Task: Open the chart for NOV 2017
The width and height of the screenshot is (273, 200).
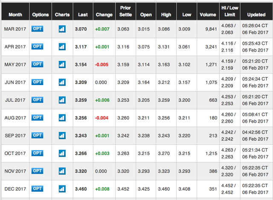Action: [62, 171]
